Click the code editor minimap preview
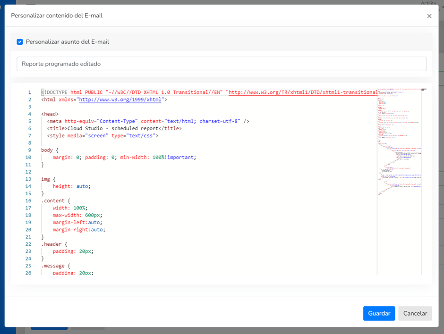This screenshot has width=444, height=334. coord(399,142)
